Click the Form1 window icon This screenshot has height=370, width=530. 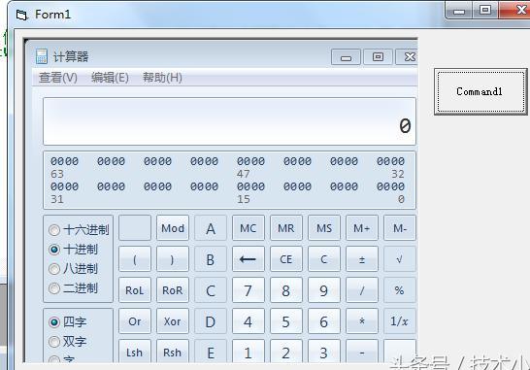22,15
